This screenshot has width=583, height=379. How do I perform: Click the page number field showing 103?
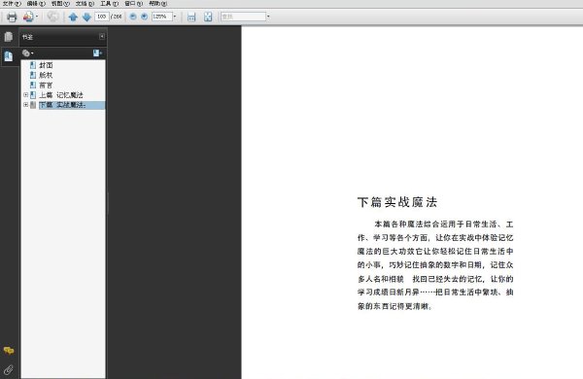pos(101,17)
